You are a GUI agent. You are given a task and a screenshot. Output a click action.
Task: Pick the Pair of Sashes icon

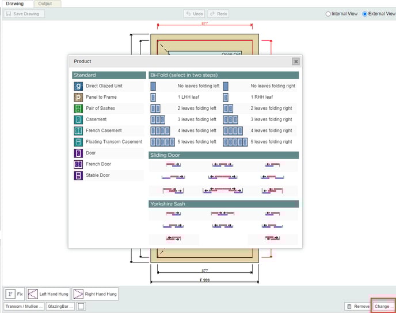[78, 109]
